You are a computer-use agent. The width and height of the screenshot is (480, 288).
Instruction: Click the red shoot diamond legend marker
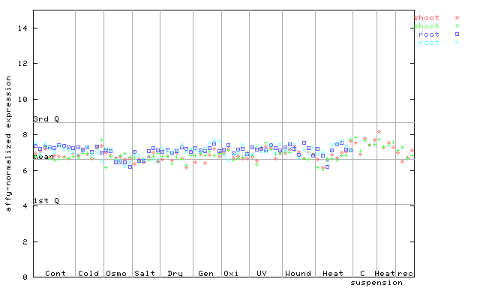coord(457,18)
